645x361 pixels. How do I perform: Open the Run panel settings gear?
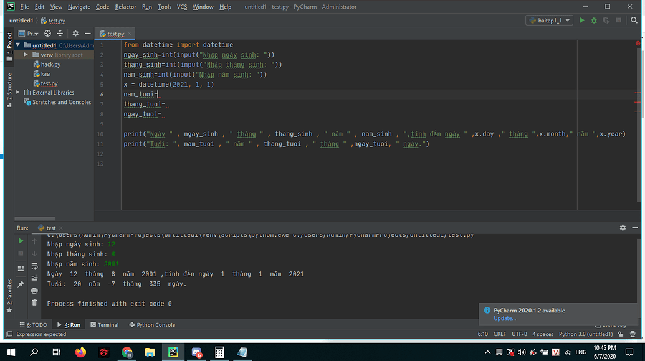(x=622, y=228)
